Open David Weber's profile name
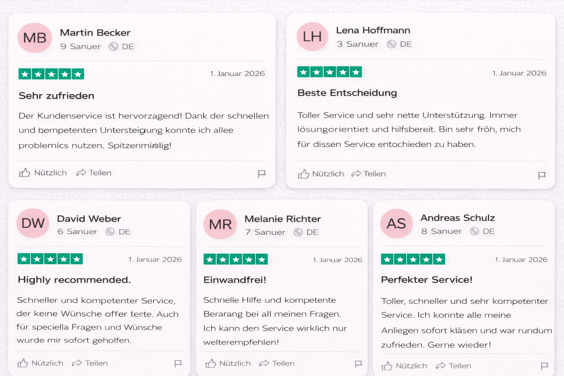The width and height of the screenshot is (564, 376). pyautogui.click(x=89, y=219)
